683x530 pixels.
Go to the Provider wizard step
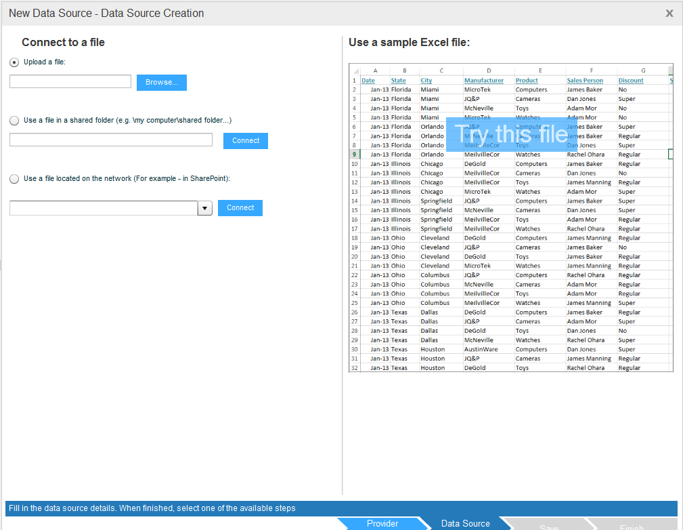pyautogui.click(x=382, y=523)
